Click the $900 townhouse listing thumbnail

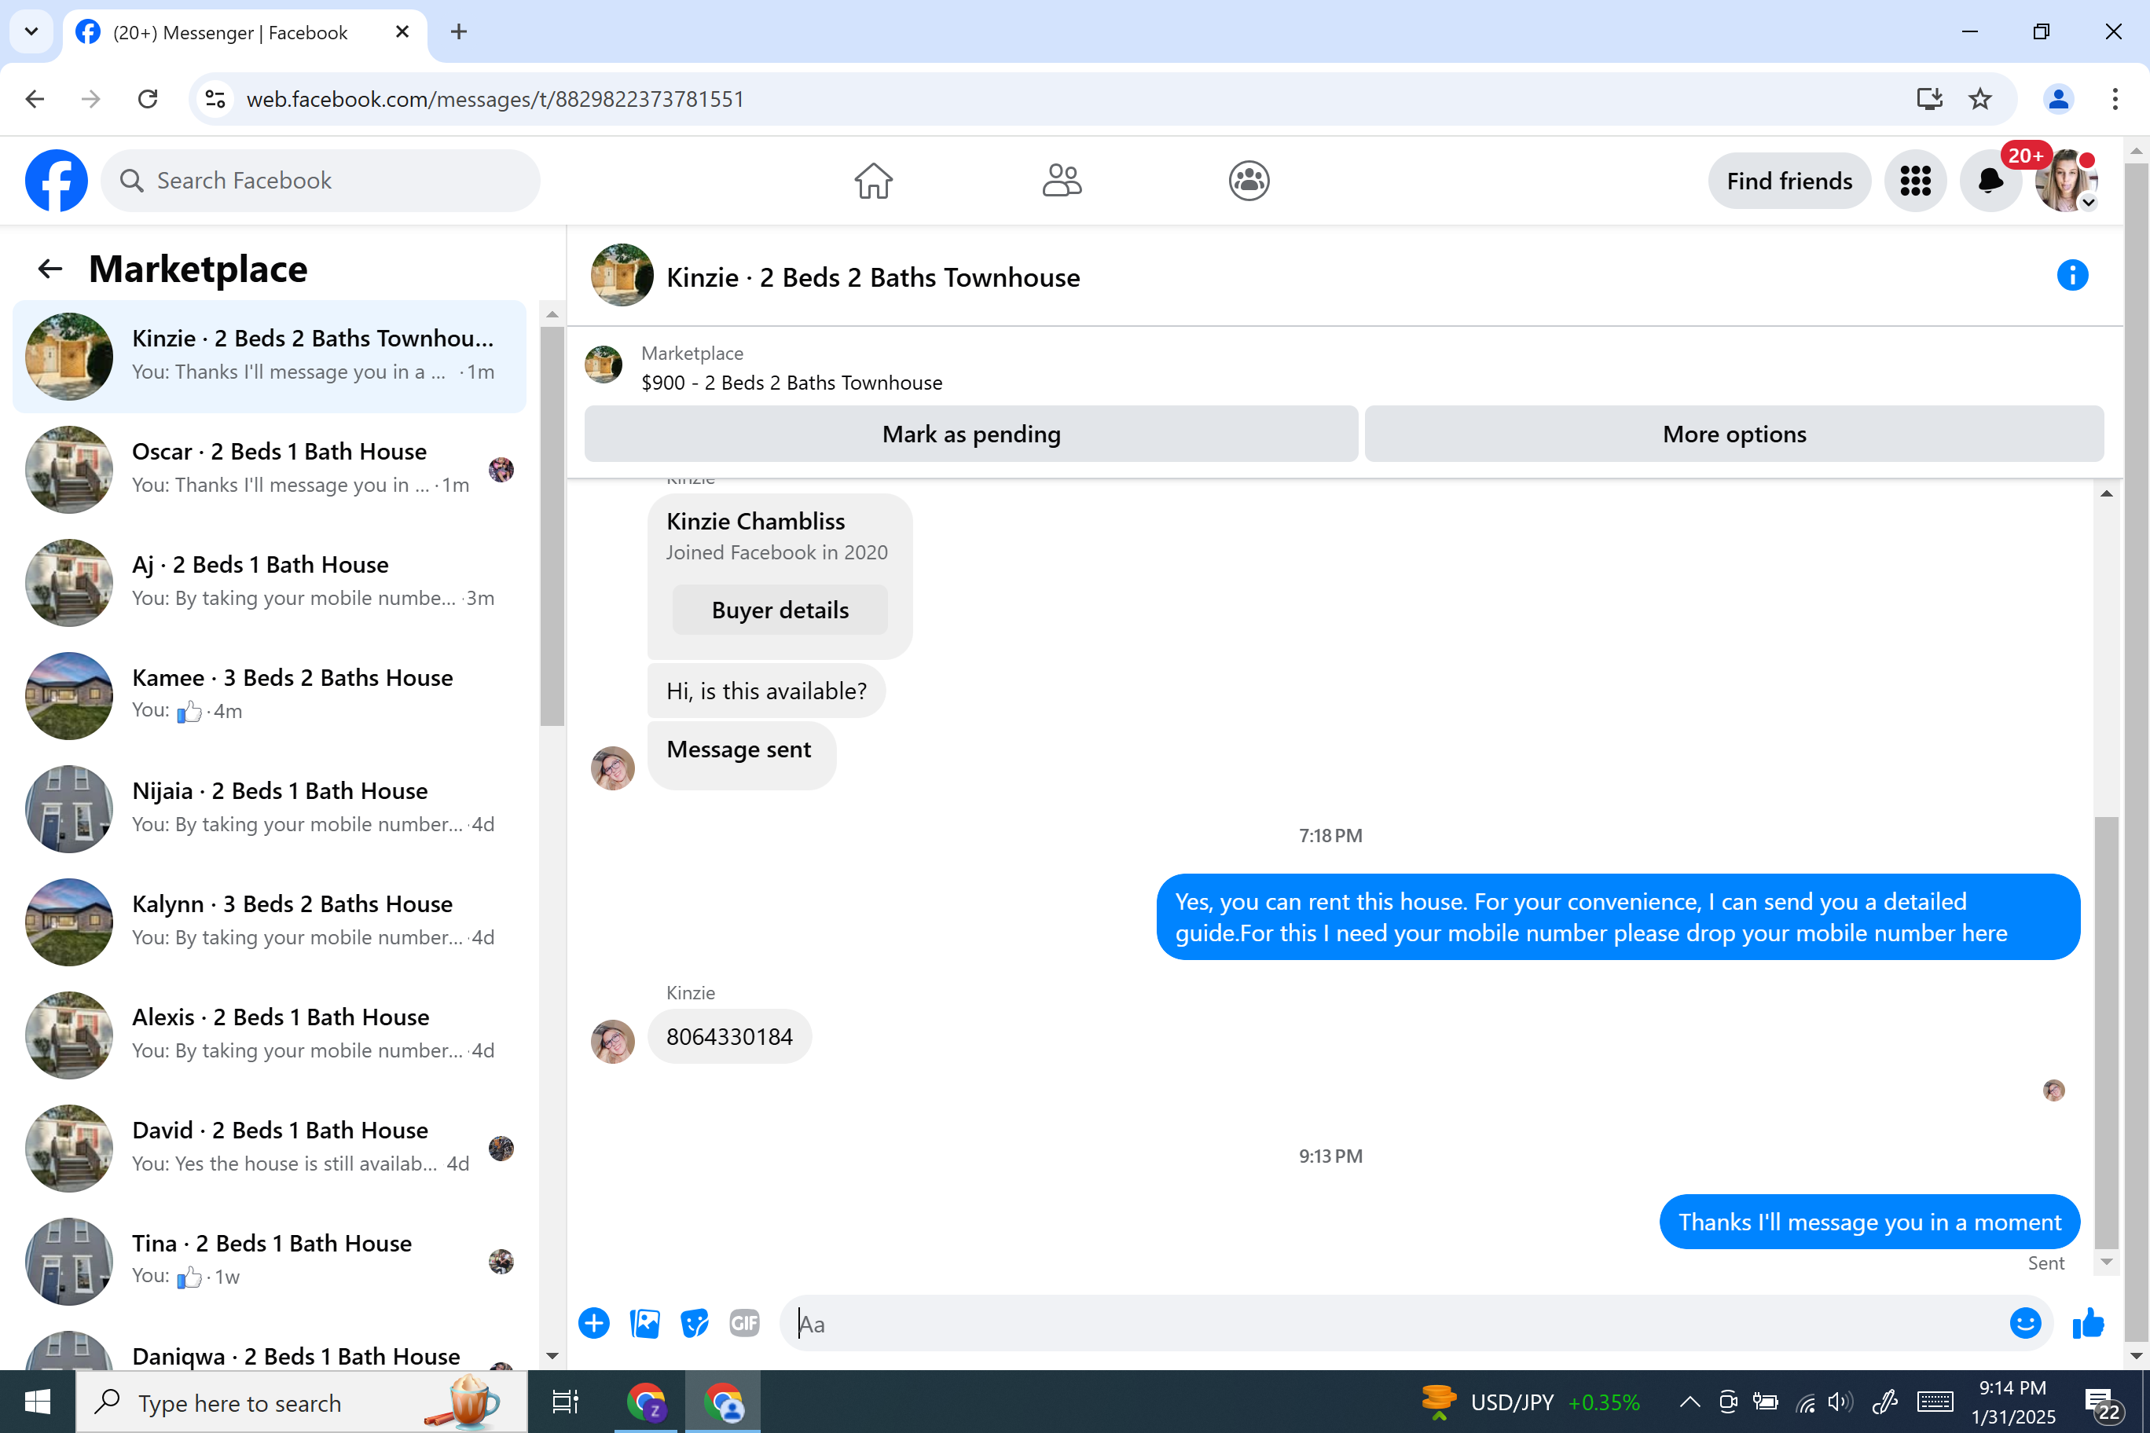click(x=604, y=365)
